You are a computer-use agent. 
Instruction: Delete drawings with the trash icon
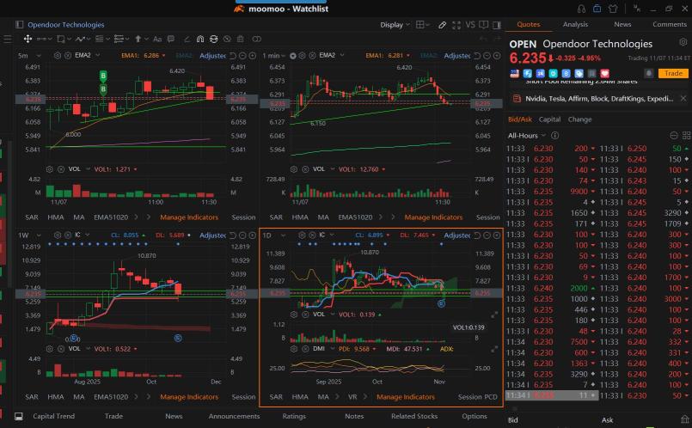(240, 39)
